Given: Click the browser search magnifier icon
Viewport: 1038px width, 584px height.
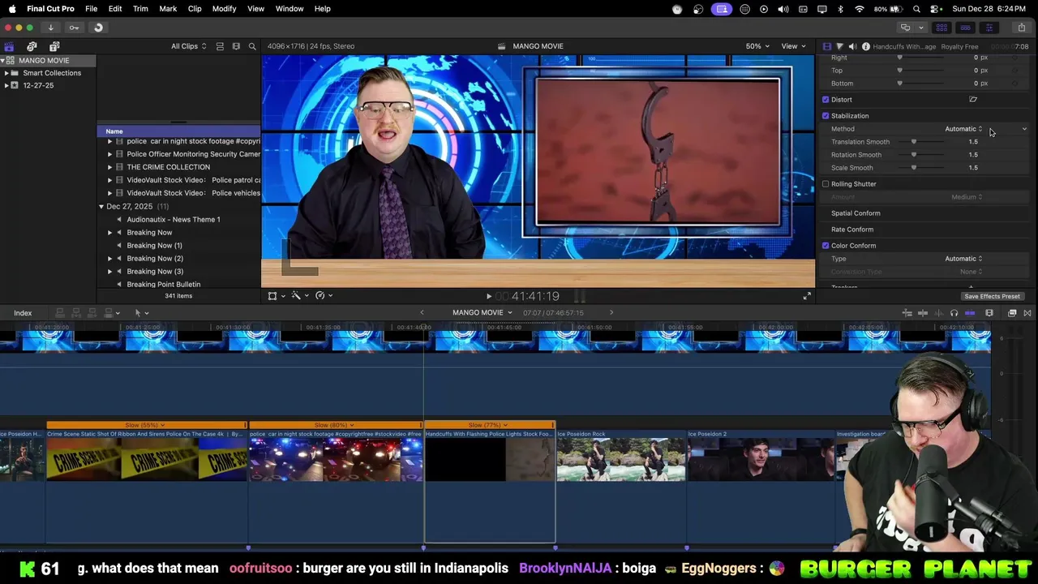Looking at the screenshot, I should [252, 46].
